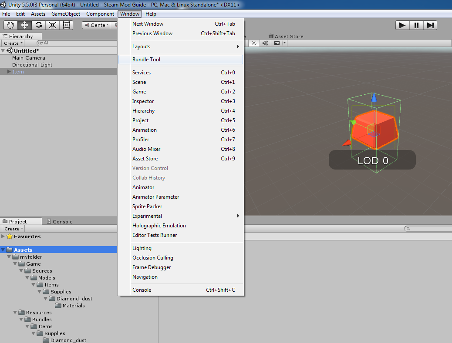Screen dimensions: 452x343
Task: Choose Occlusion Culling menu entry
Action: (181, 258)
